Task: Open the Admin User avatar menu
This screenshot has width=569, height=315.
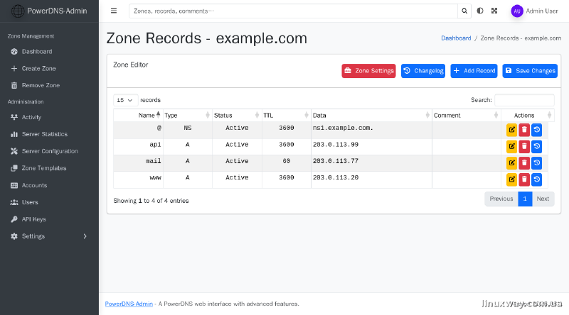Action: point(517,11)
